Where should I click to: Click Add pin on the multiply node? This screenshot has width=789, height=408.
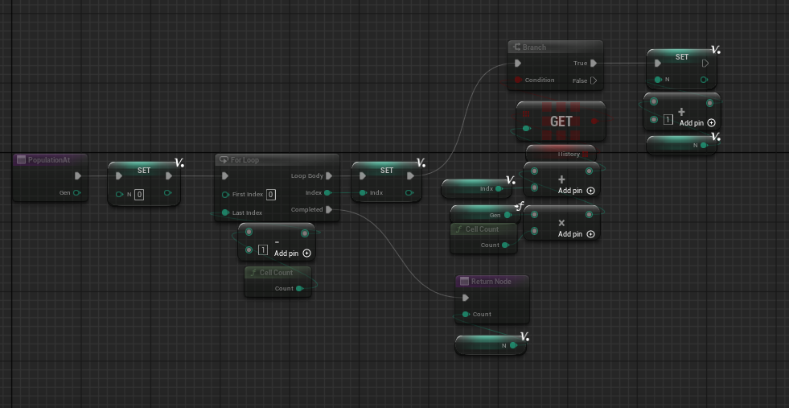(x=576, y=234)
